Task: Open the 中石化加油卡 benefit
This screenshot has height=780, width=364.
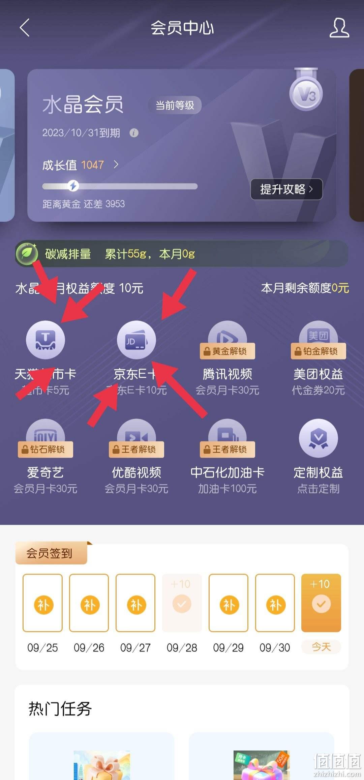Action: (x=227, y=457)
